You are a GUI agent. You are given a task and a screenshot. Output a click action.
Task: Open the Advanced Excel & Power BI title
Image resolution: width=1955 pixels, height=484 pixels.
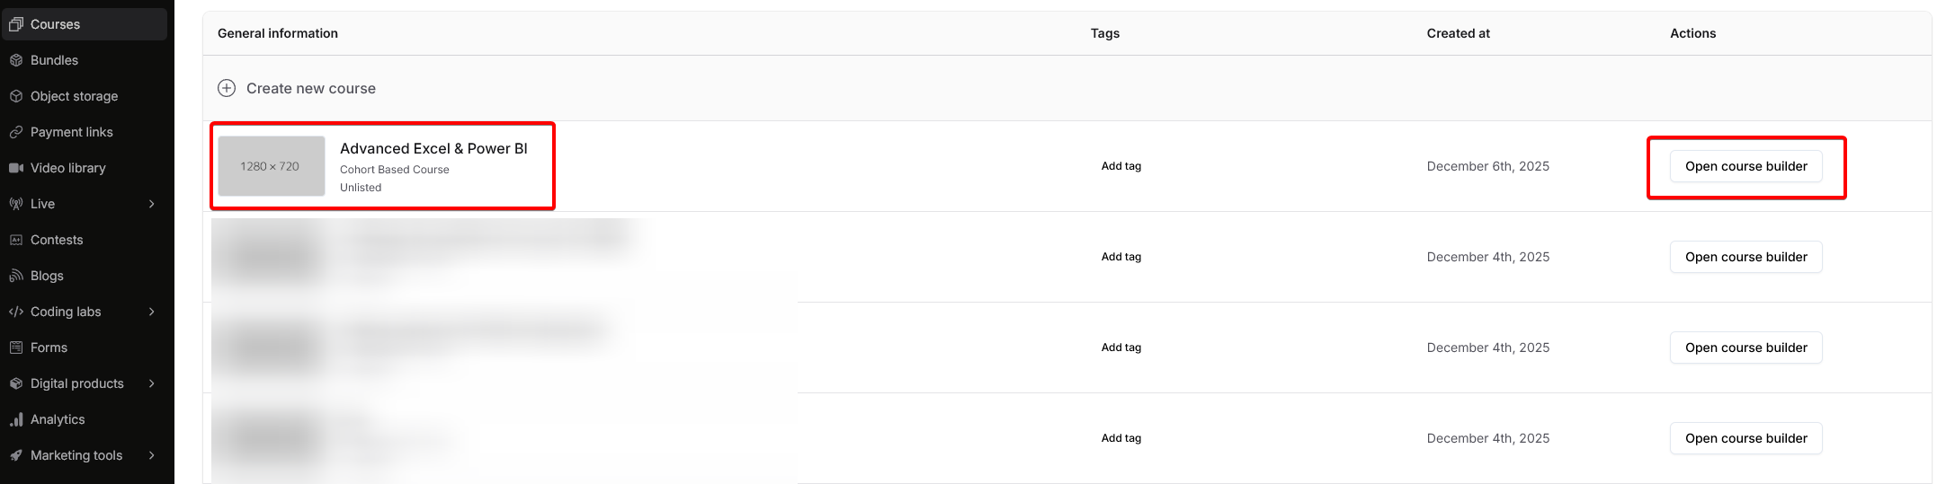click(433, 148)
